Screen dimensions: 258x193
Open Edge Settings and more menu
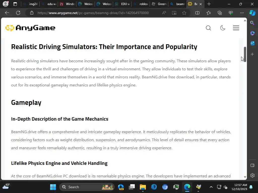click(242, 13)
